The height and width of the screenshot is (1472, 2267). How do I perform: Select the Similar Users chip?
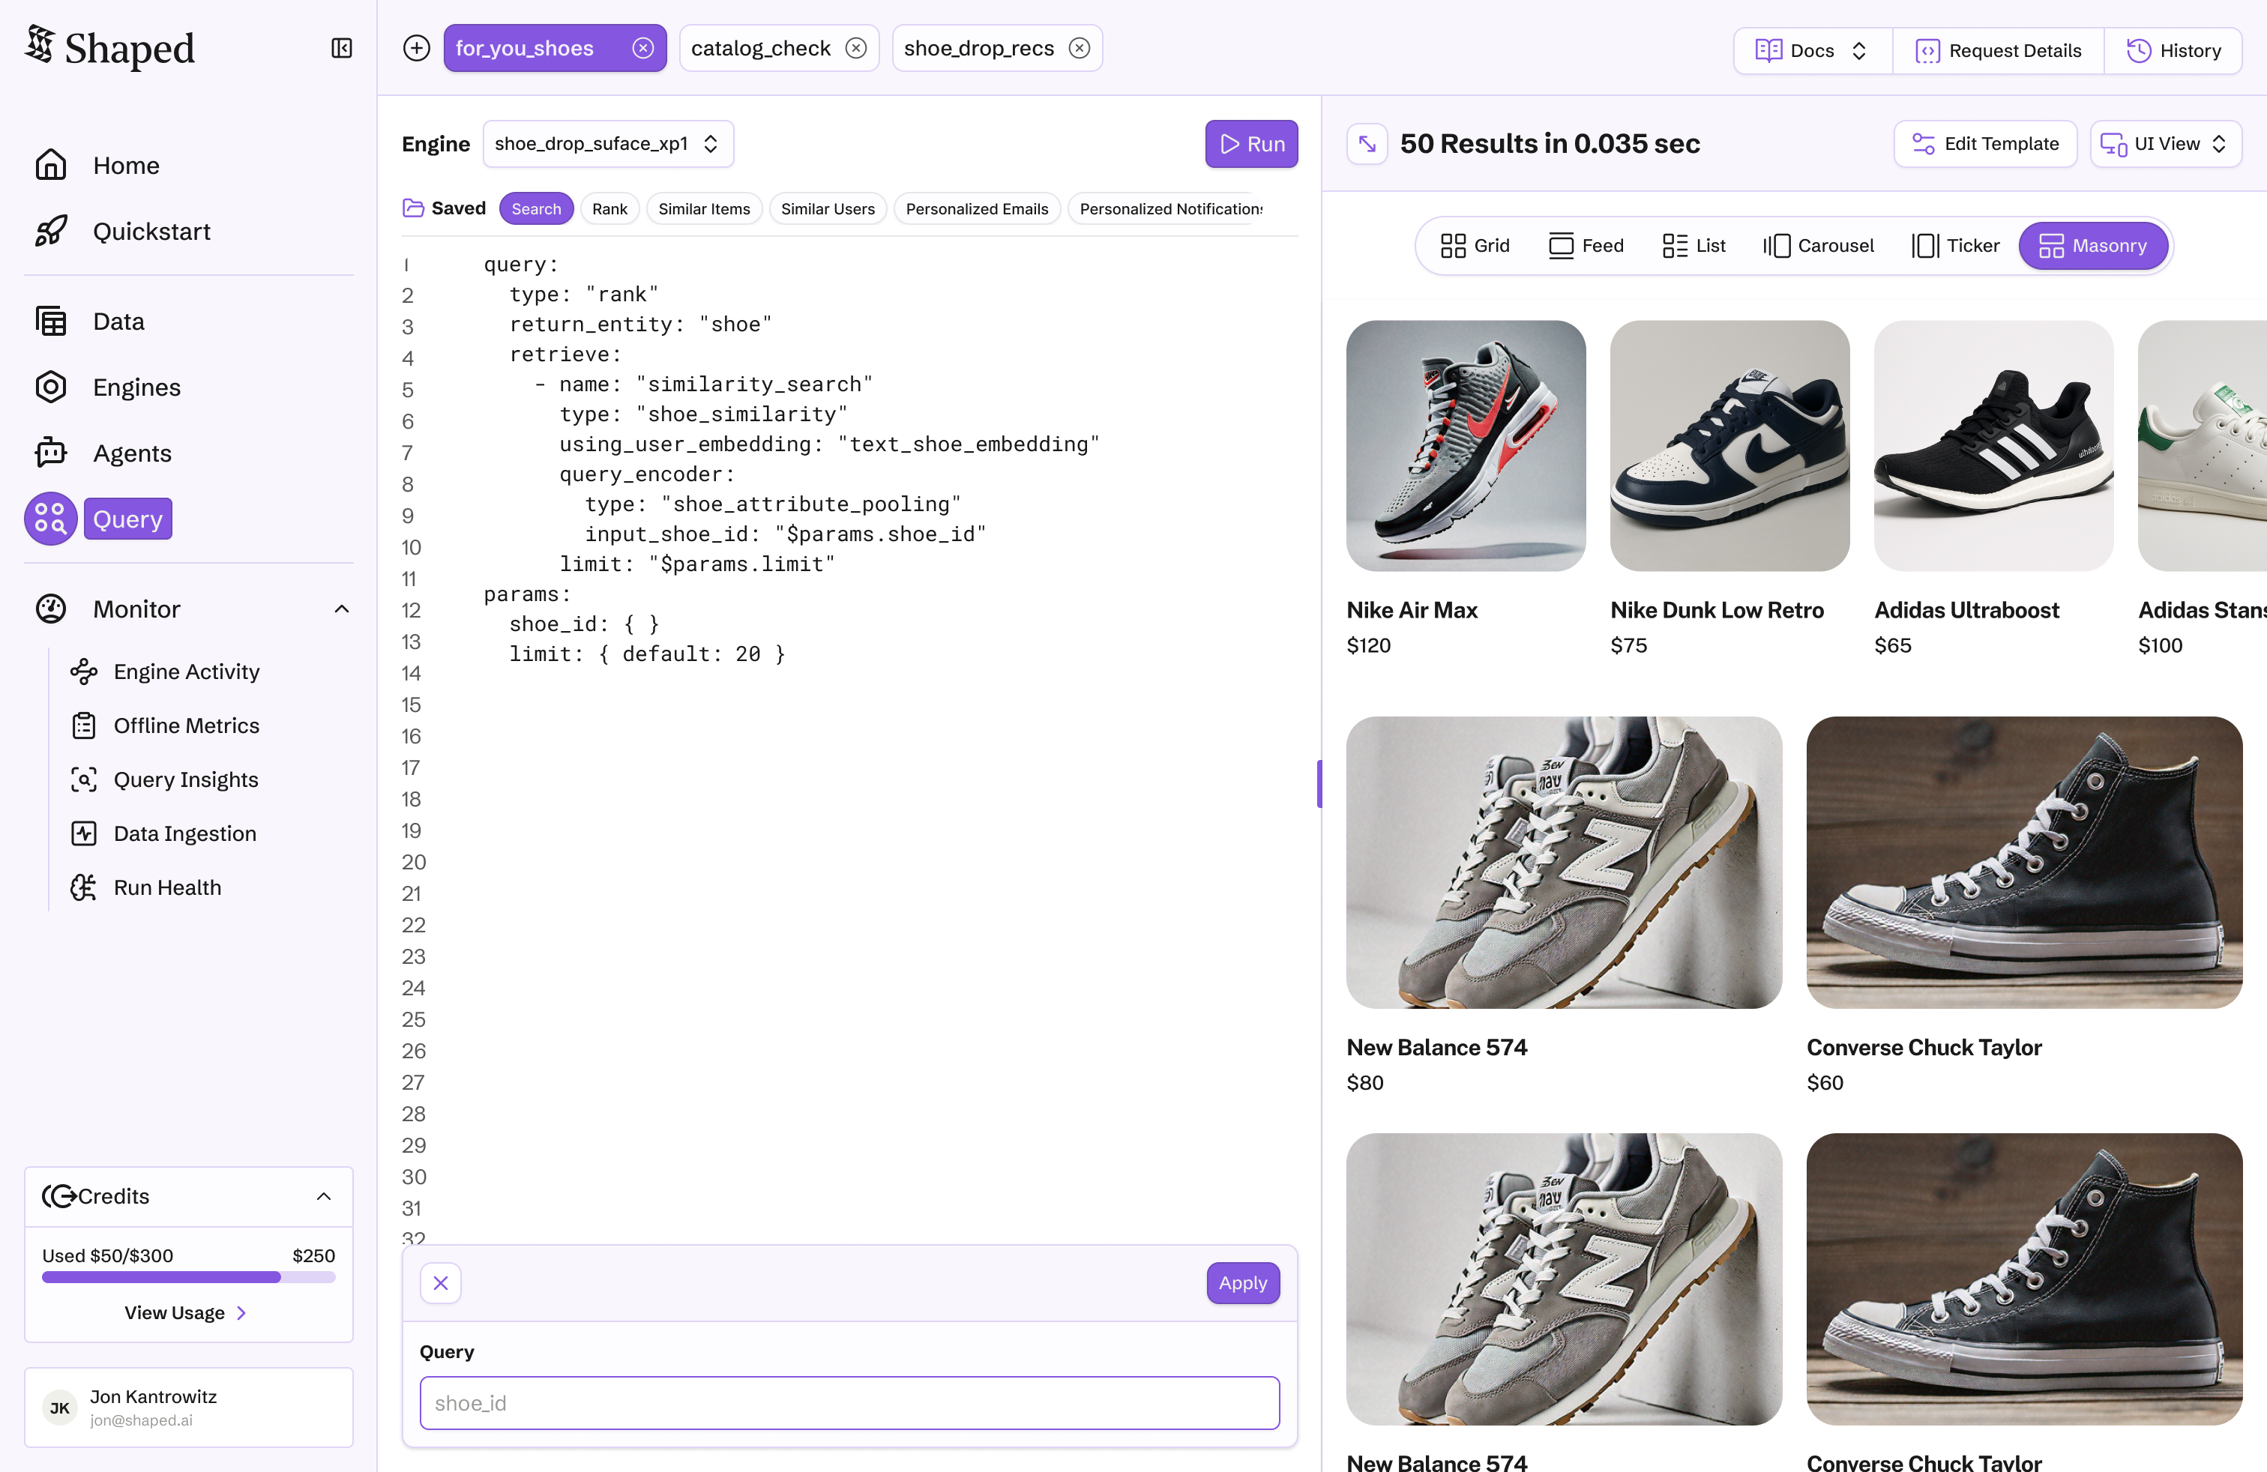(828, 208)
